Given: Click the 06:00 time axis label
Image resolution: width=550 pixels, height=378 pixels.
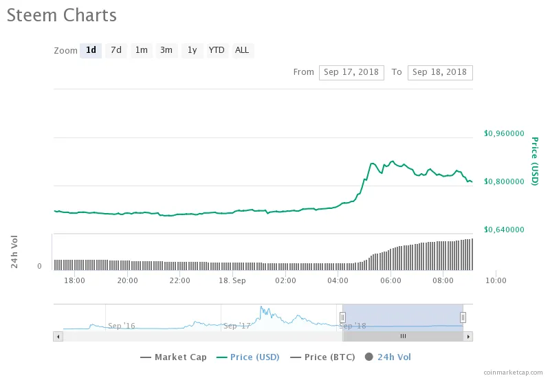Looking at the screenshot, I should (x=390, y=280).
